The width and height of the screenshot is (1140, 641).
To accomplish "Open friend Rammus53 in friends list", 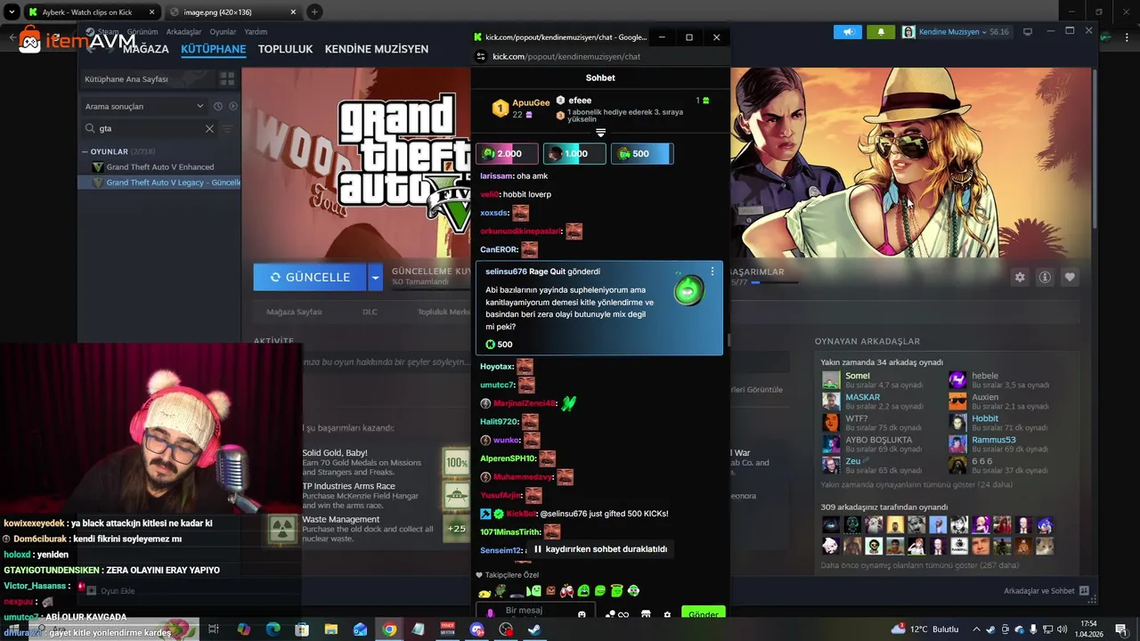I will 998,444.
